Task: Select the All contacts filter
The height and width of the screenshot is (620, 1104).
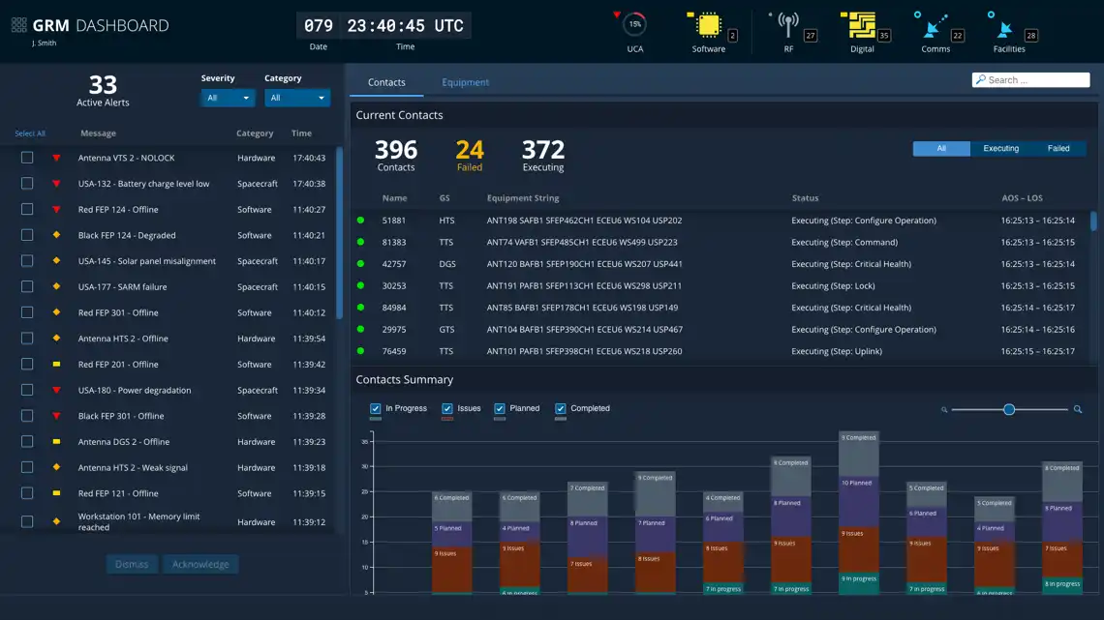Action: coord(941,148)
